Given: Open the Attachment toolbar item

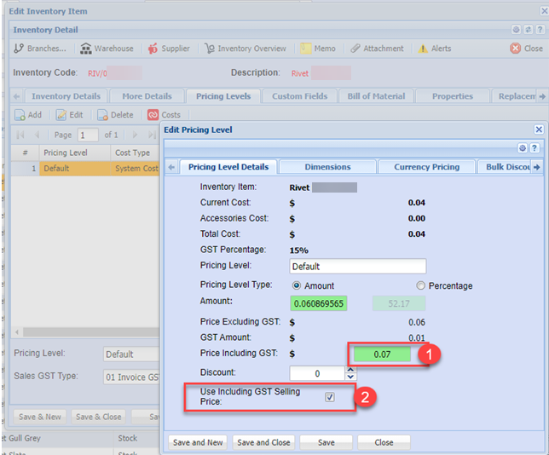Looking at the screenshot, I should tap(355, 49).
